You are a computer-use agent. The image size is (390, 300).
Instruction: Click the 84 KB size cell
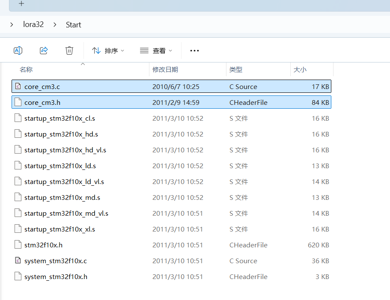pyautogui.click(x=320, y=103)
